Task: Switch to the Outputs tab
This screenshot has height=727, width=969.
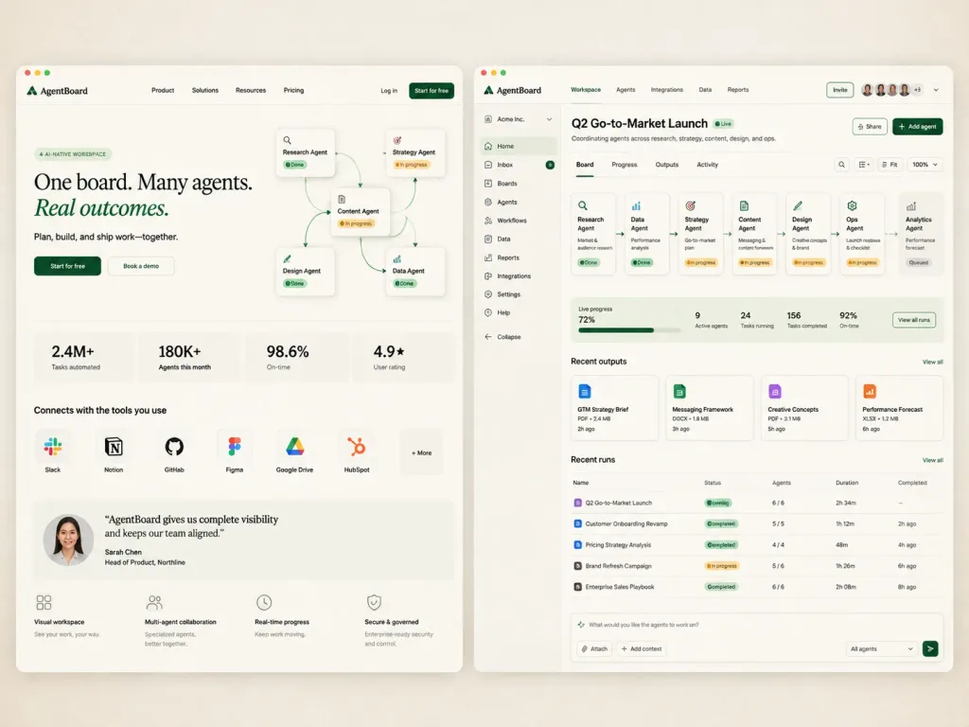Action: pos(667,165)
